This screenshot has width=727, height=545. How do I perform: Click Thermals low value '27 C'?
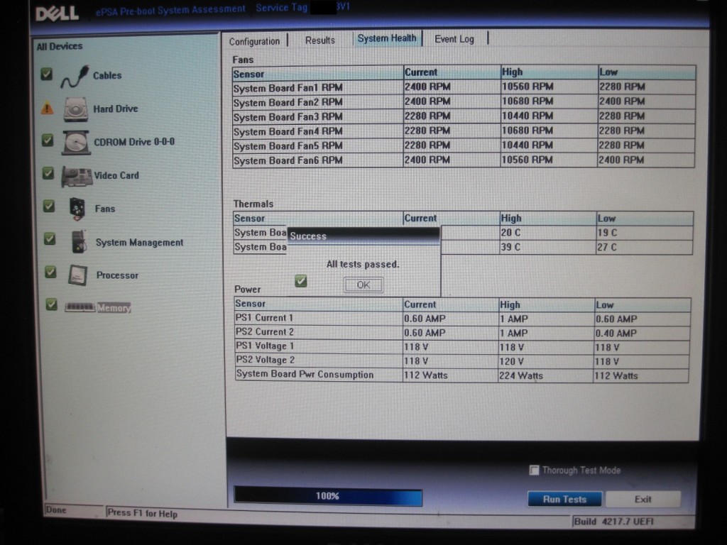point(606,247)
